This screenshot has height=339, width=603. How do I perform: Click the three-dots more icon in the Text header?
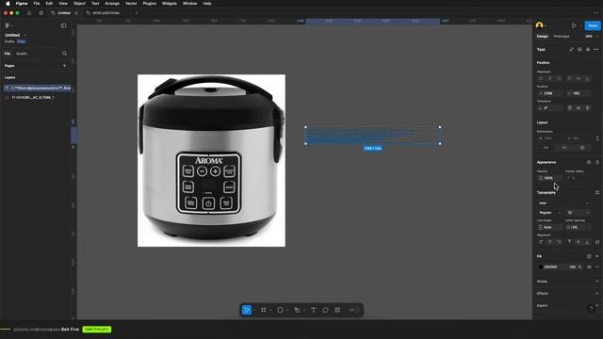[596, 50]
